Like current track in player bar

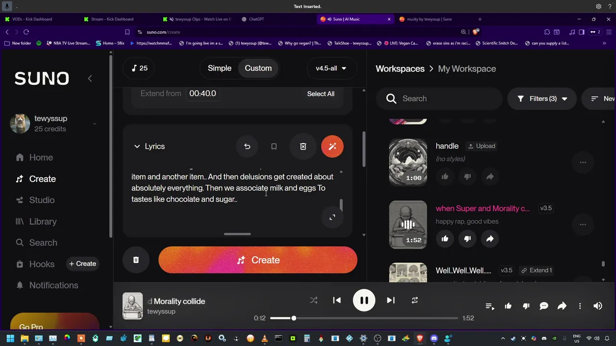point(508,306)
